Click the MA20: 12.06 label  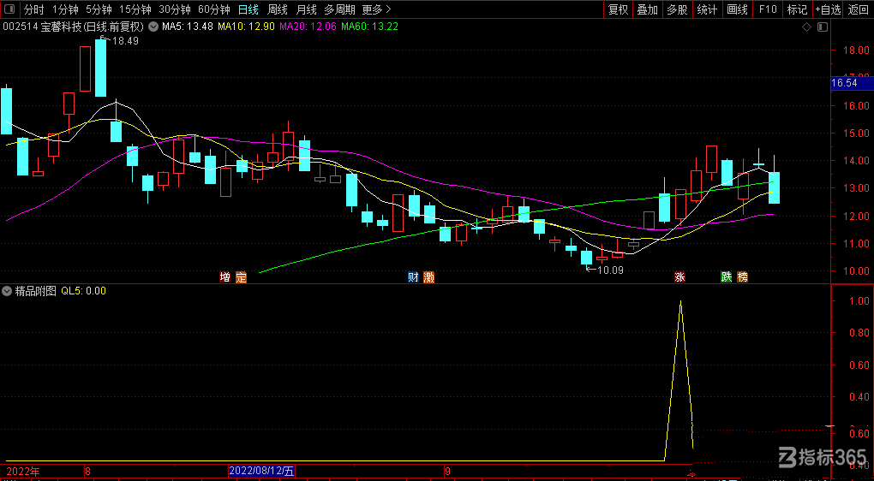(308, 27)
